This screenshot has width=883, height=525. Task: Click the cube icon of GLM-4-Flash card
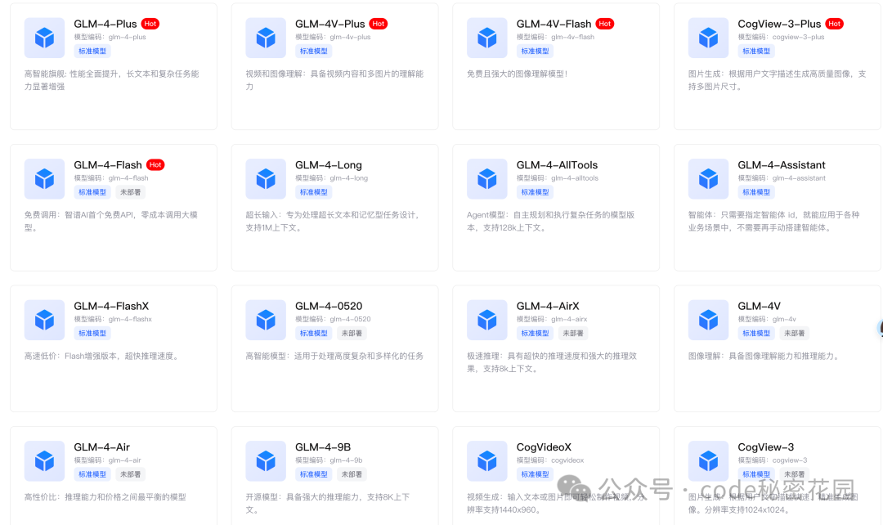pyautogui.click(x=44, y=179)
